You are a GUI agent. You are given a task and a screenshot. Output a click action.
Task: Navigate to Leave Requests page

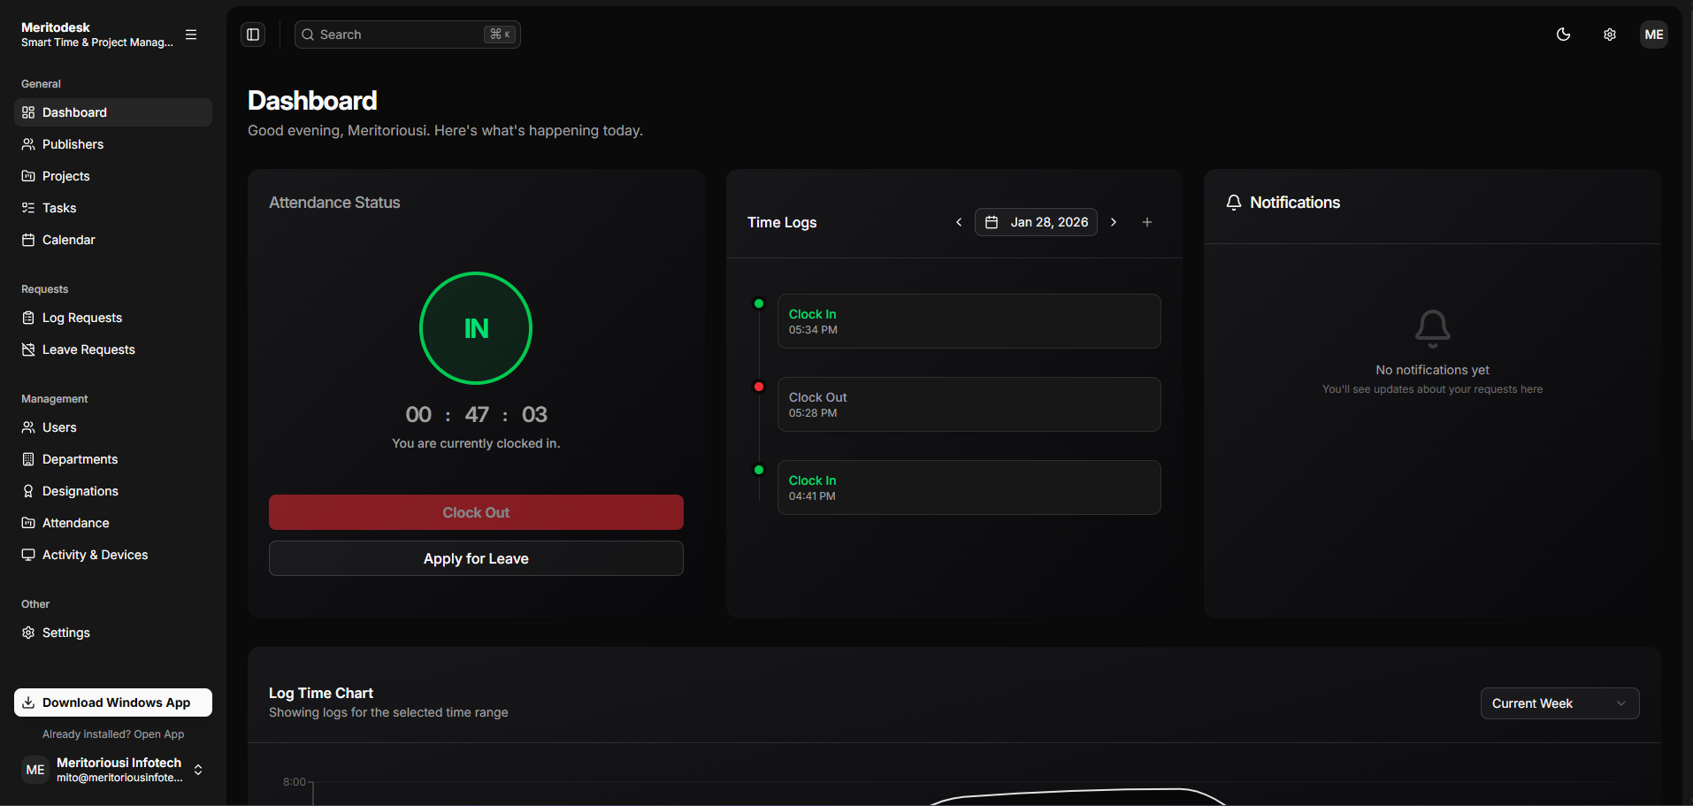88,349
